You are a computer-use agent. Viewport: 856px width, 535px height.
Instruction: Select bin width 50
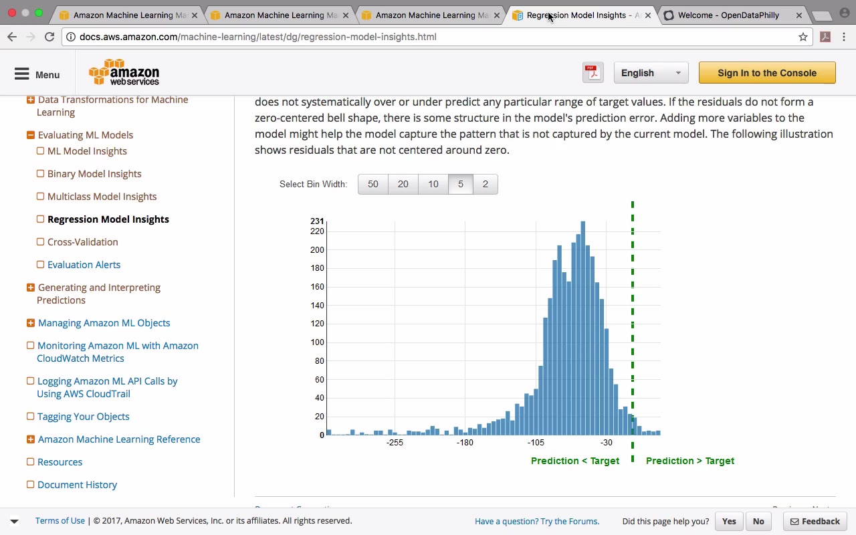(x=373, y=184)
